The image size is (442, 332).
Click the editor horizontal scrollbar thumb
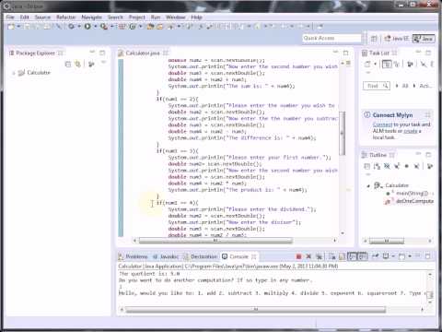[x=215, y=241]
